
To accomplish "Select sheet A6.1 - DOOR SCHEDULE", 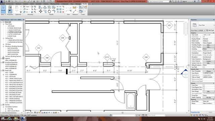I will click(12, 99).
